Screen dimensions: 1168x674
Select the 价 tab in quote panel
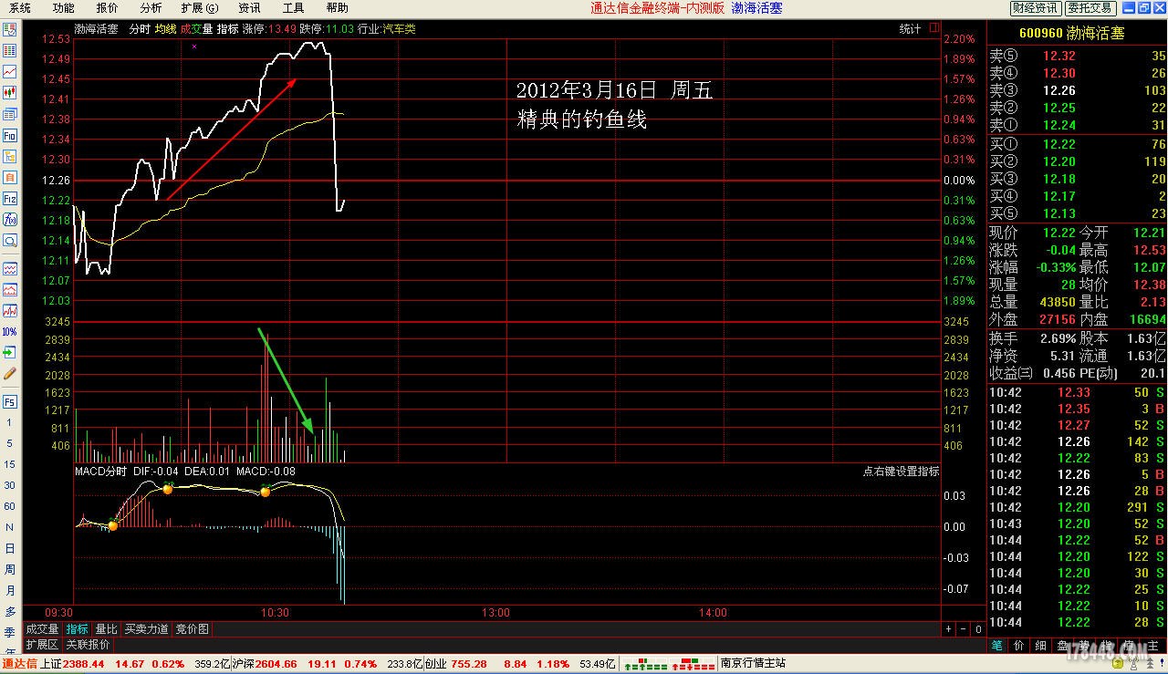click(1019, 646)
